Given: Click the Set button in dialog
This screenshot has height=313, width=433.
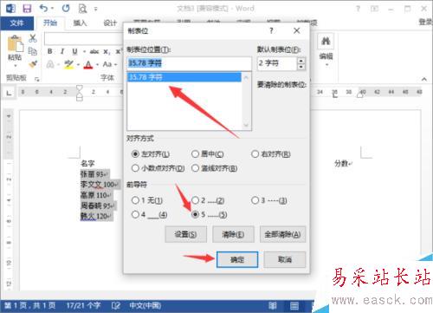Looking at the screenshot, I should click(x=186, y=234).
